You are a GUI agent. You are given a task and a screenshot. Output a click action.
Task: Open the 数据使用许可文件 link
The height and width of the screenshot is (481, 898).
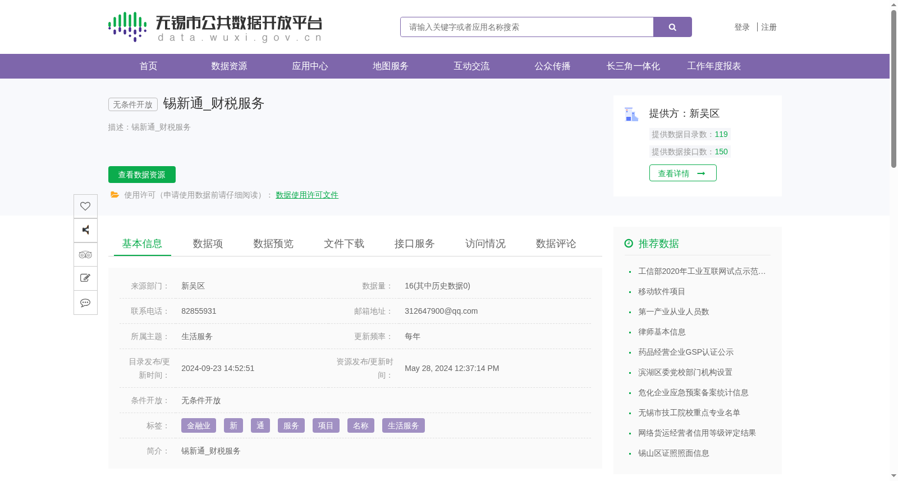click(307, 195)
